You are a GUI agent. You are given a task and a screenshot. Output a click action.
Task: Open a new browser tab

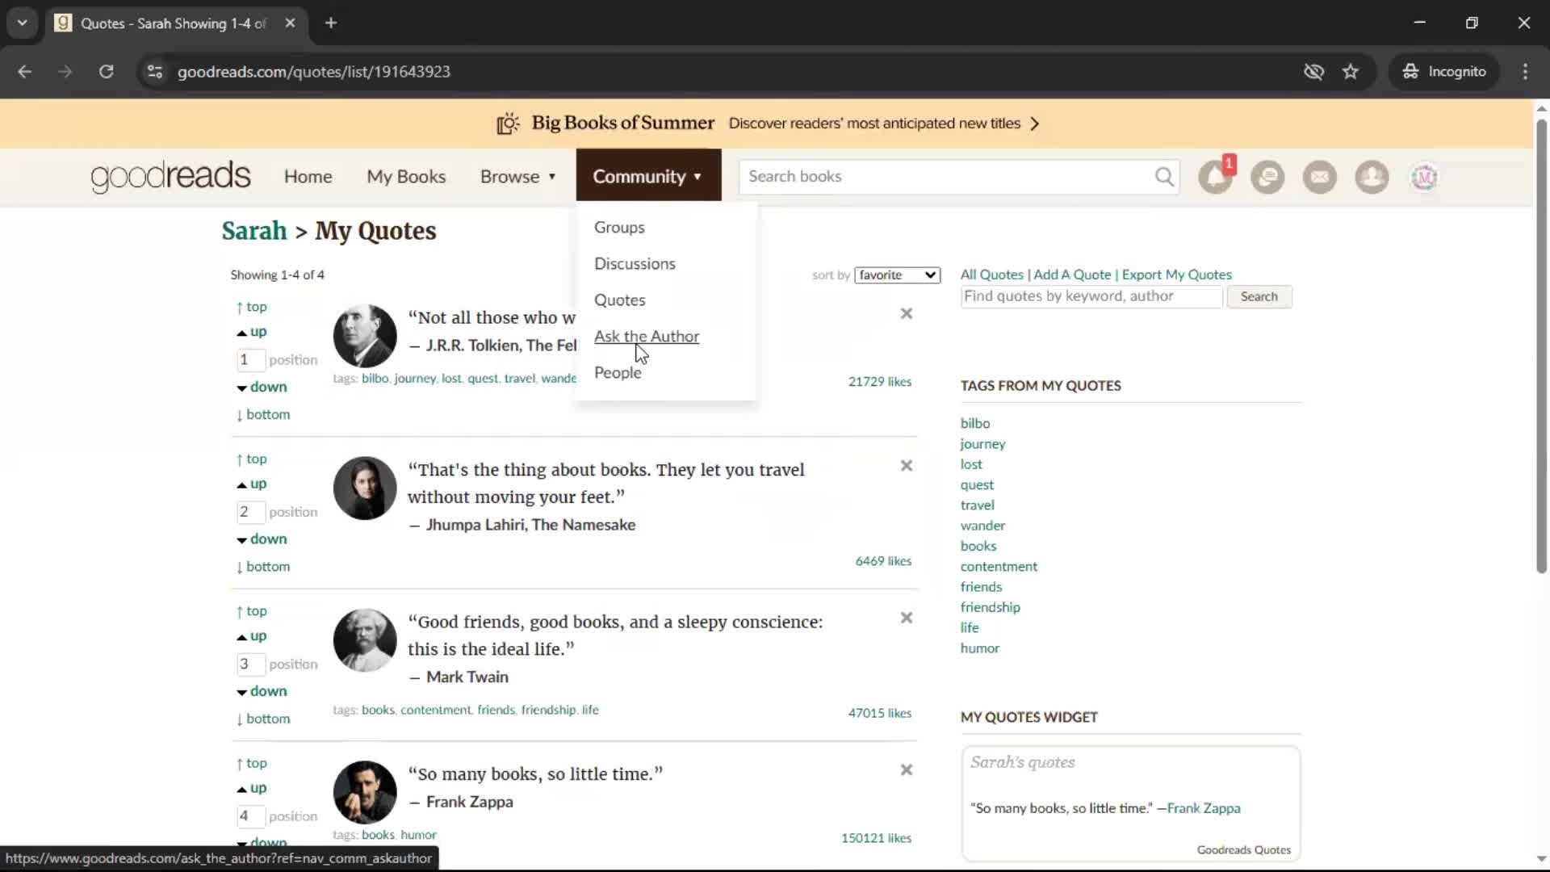click(330, 23)
